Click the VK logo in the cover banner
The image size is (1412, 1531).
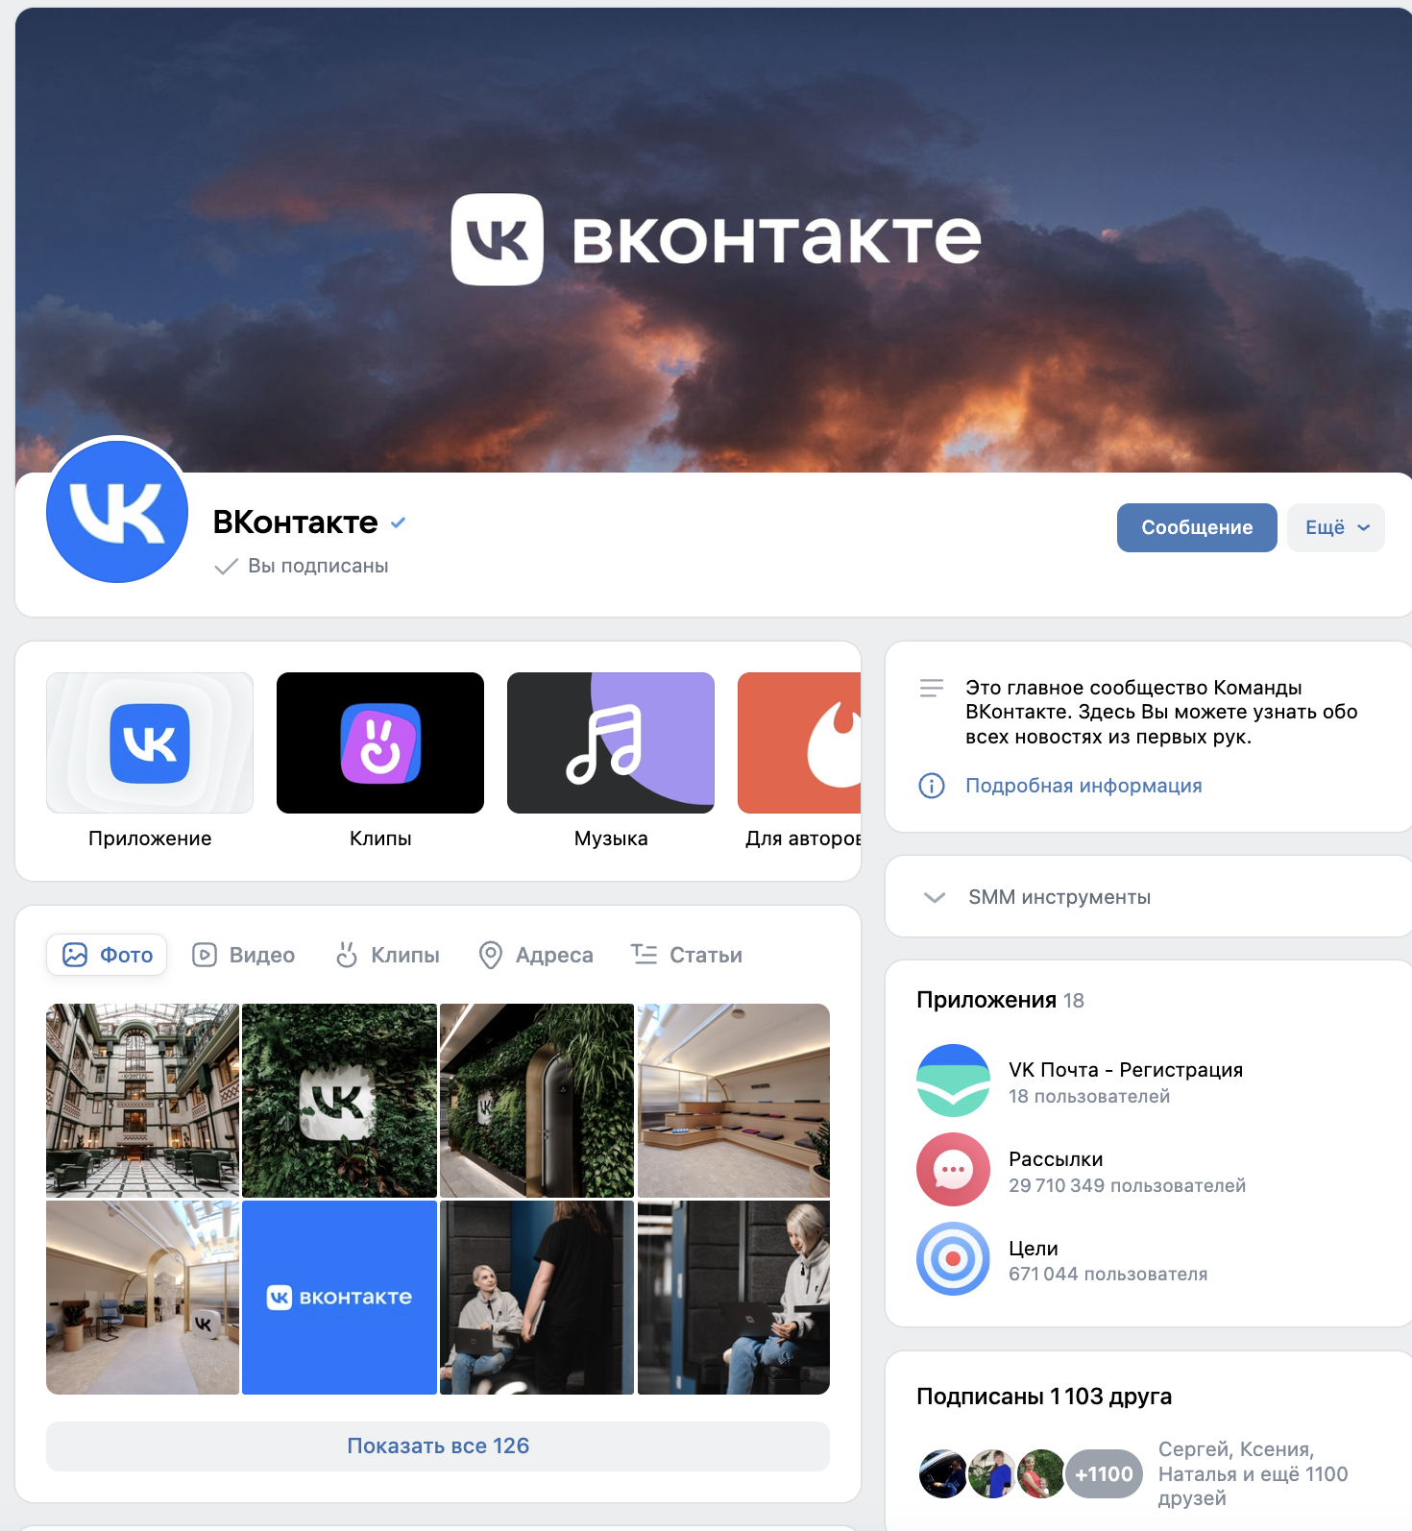tap(498, 239)
